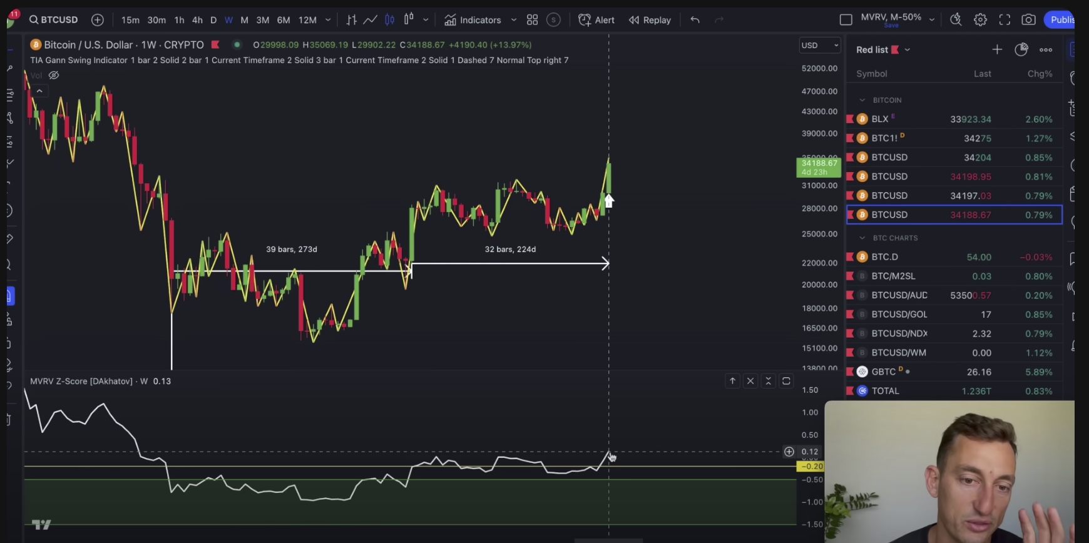Click the green market status dot
Image resolution: width=1089 pixels, height=543 pixels.
tap(237, 44)
